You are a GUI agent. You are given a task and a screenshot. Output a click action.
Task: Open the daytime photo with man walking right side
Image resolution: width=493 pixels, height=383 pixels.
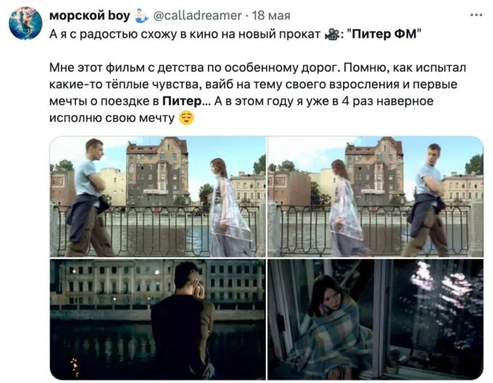(x=376, y=196)
